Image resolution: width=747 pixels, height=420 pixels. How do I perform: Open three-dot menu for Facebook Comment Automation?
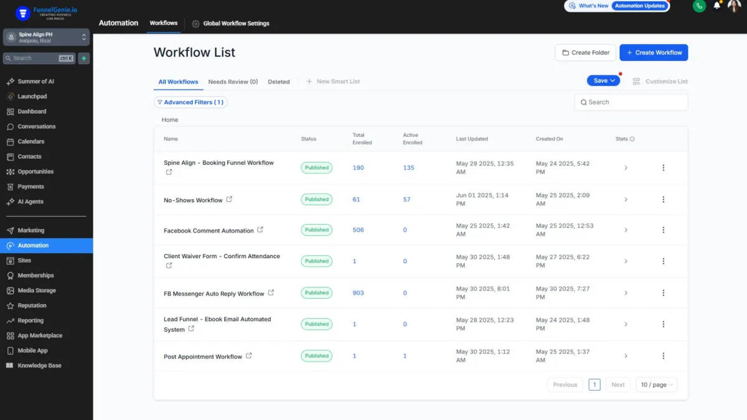tap(663, 230)
